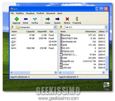Image resolution: width=115 pixels, height=101 pixels.
Task: Click left panel scroll right arrow
Action: pos(55,73)
